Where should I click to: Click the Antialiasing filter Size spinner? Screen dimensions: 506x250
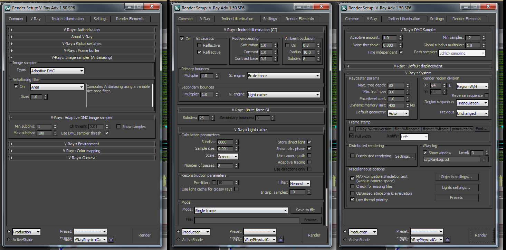[46, 97]
